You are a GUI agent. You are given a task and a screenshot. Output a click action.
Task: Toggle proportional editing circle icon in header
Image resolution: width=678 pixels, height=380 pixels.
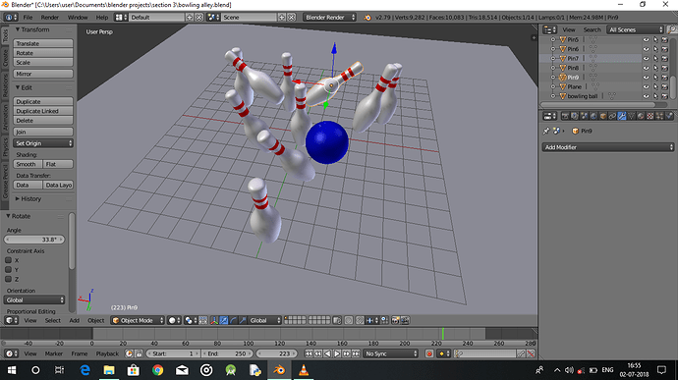(x=349, y=320)
